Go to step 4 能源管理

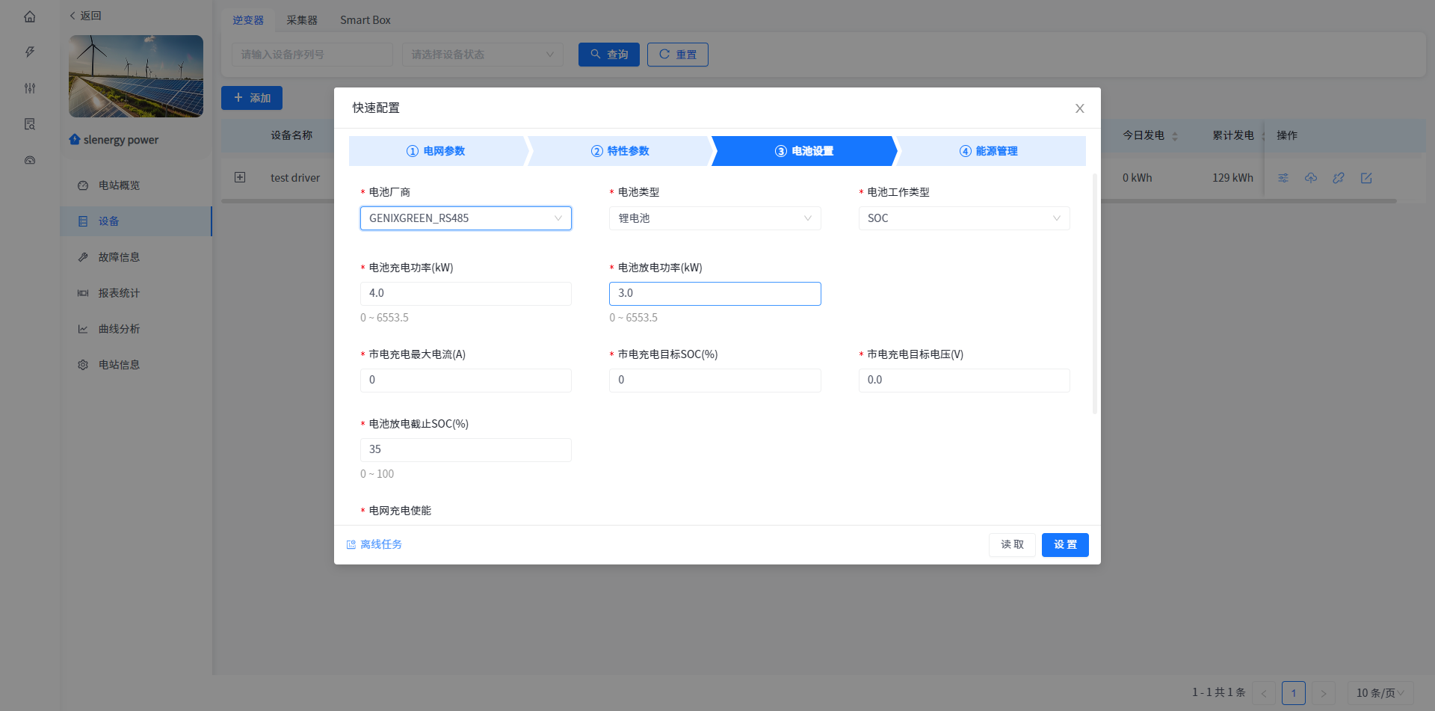988,151
